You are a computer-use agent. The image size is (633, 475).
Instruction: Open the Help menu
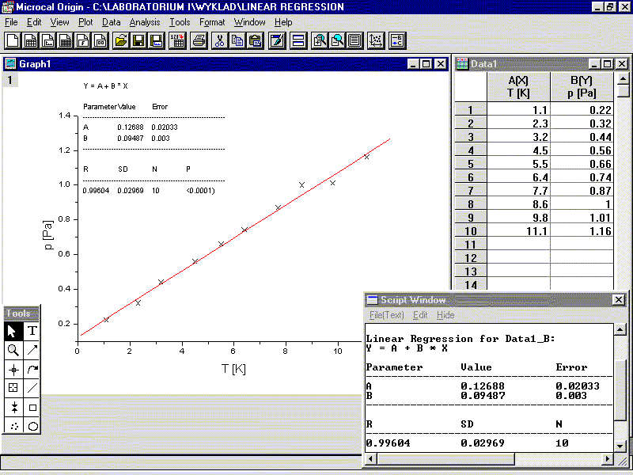(283, 22)
